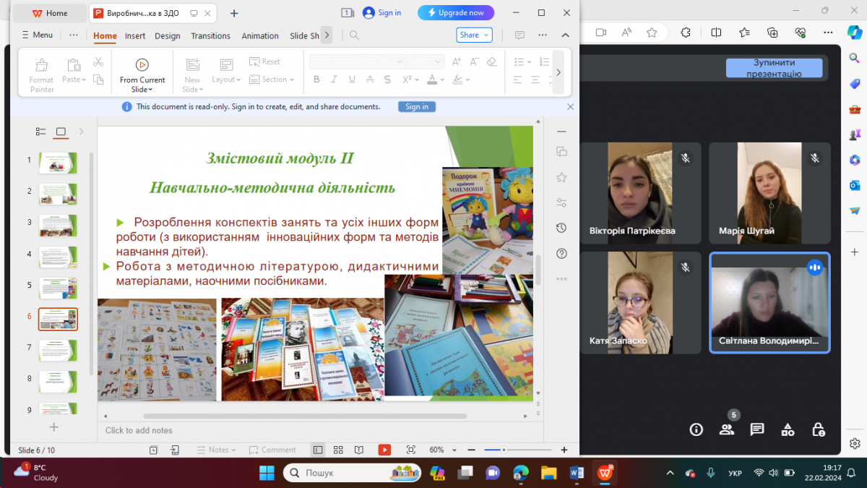The width and height of the screenshot is (867, 488).
Task: Click the Format Painter icon
Action: click(x=42, y=65)
